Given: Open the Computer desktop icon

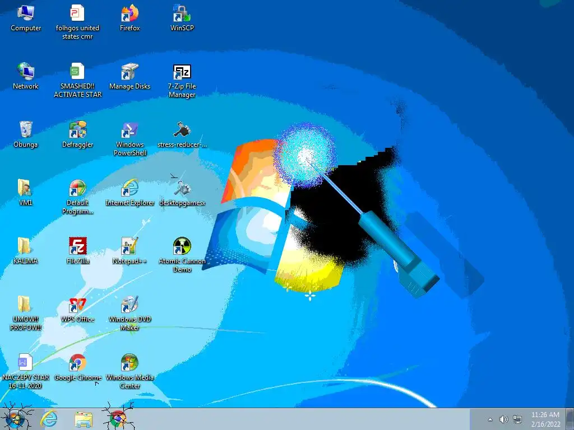Looking at the screenshot, I should (26, 18).
